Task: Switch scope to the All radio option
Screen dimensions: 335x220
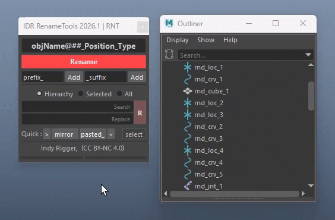Action: (x=119, y=93)
